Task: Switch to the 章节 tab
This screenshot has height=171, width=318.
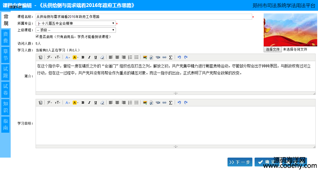Action: pos(5,55)
